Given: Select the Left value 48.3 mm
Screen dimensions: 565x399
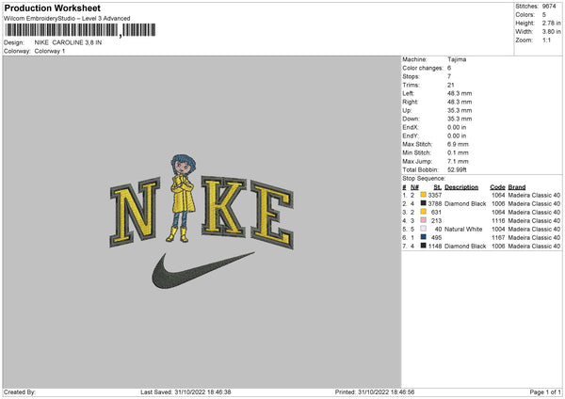Looking at the screenshot, I should point(460,93).
